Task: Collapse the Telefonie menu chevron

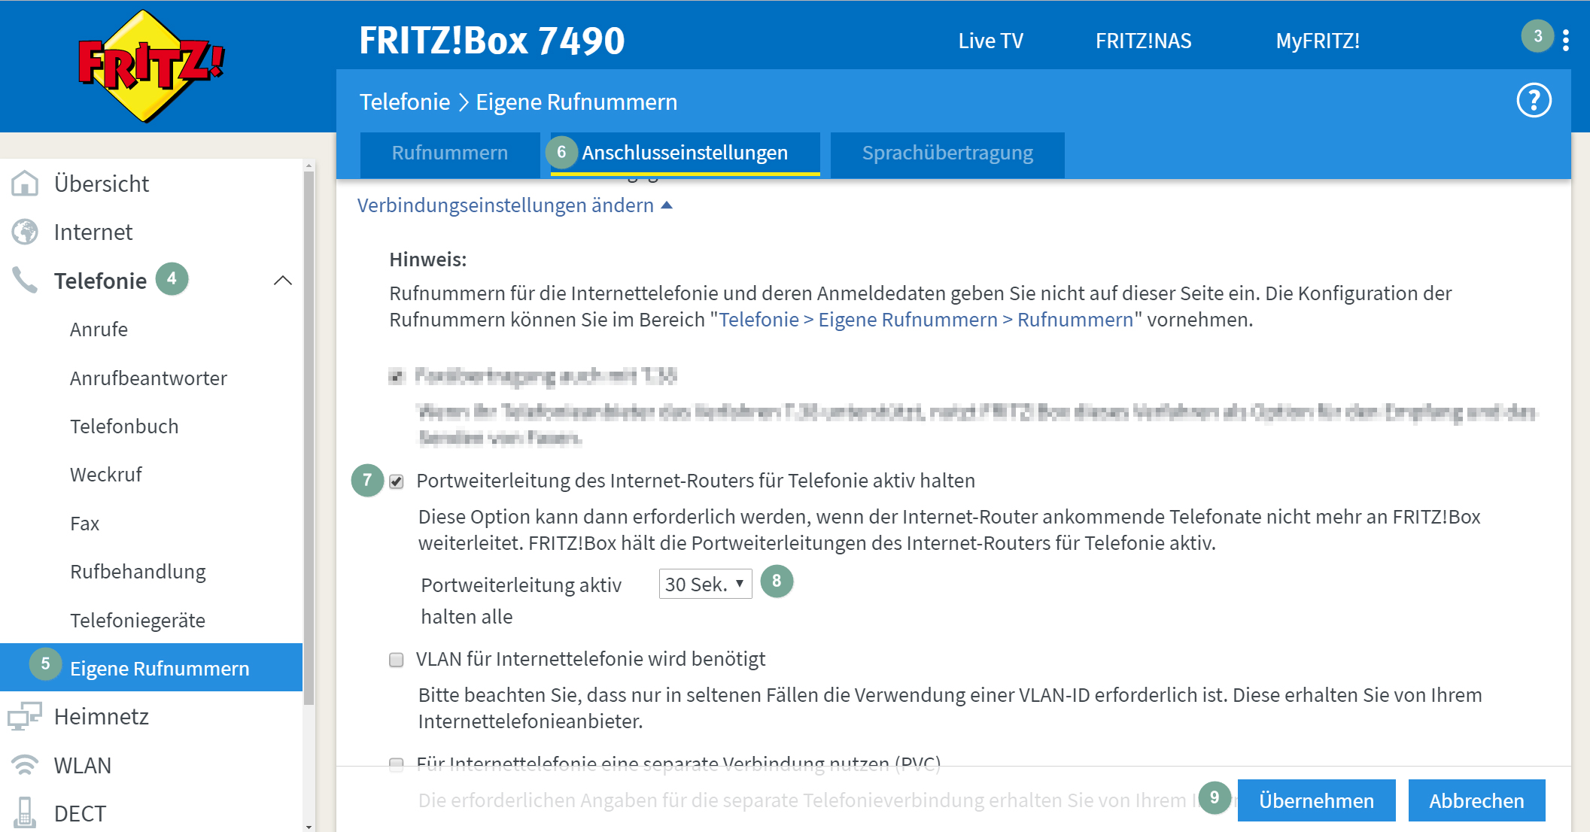Action: (282, 281)
